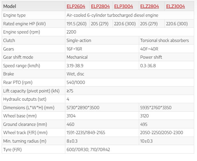Open the ELP2604 model link
197x161 pixels.
point(76,6)
